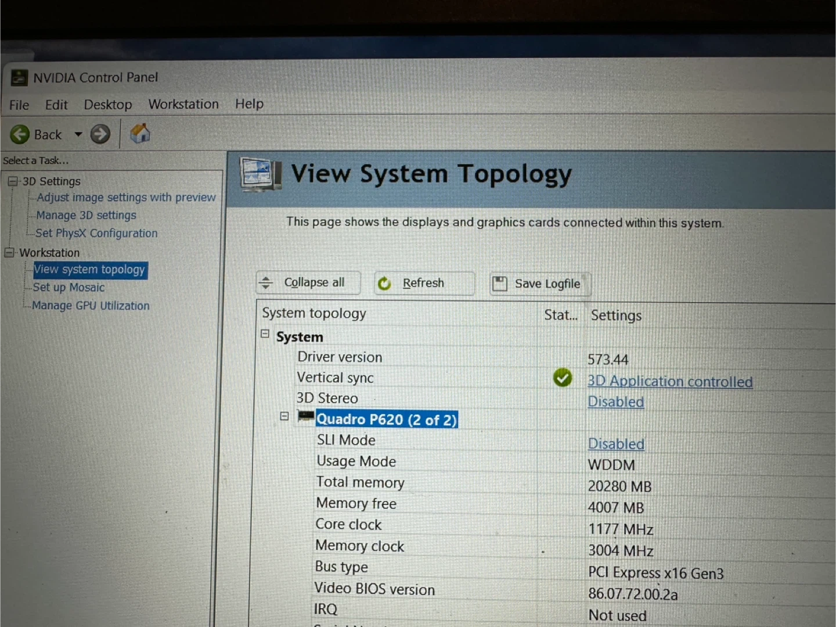Click the green Back arrow icon

(20, 134)
